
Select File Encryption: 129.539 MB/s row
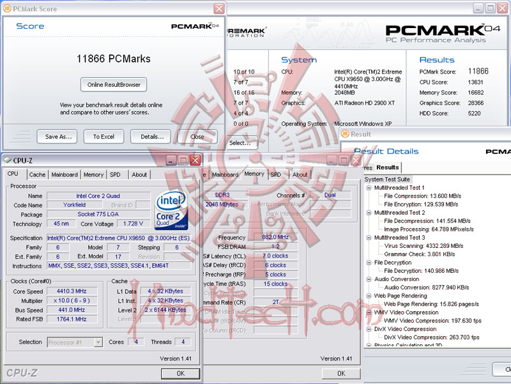[x=421, y=204]
